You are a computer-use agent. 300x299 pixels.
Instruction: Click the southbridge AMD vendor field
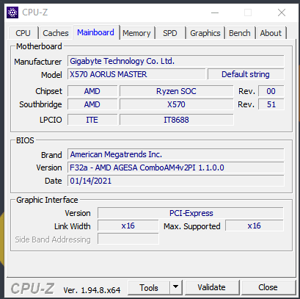[92, 104]
